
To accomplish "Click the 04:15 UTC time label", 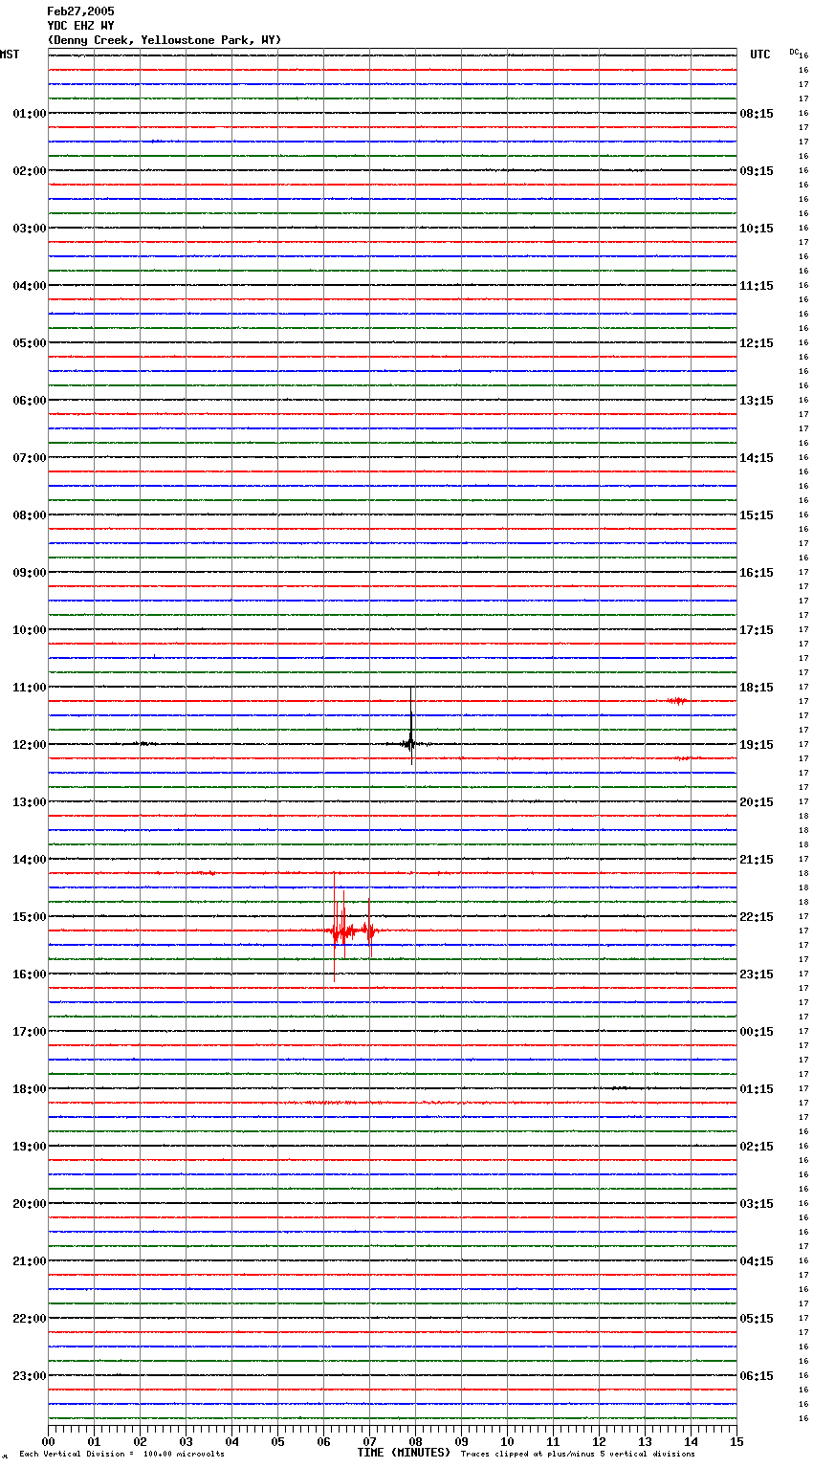I will (757, 1261).
